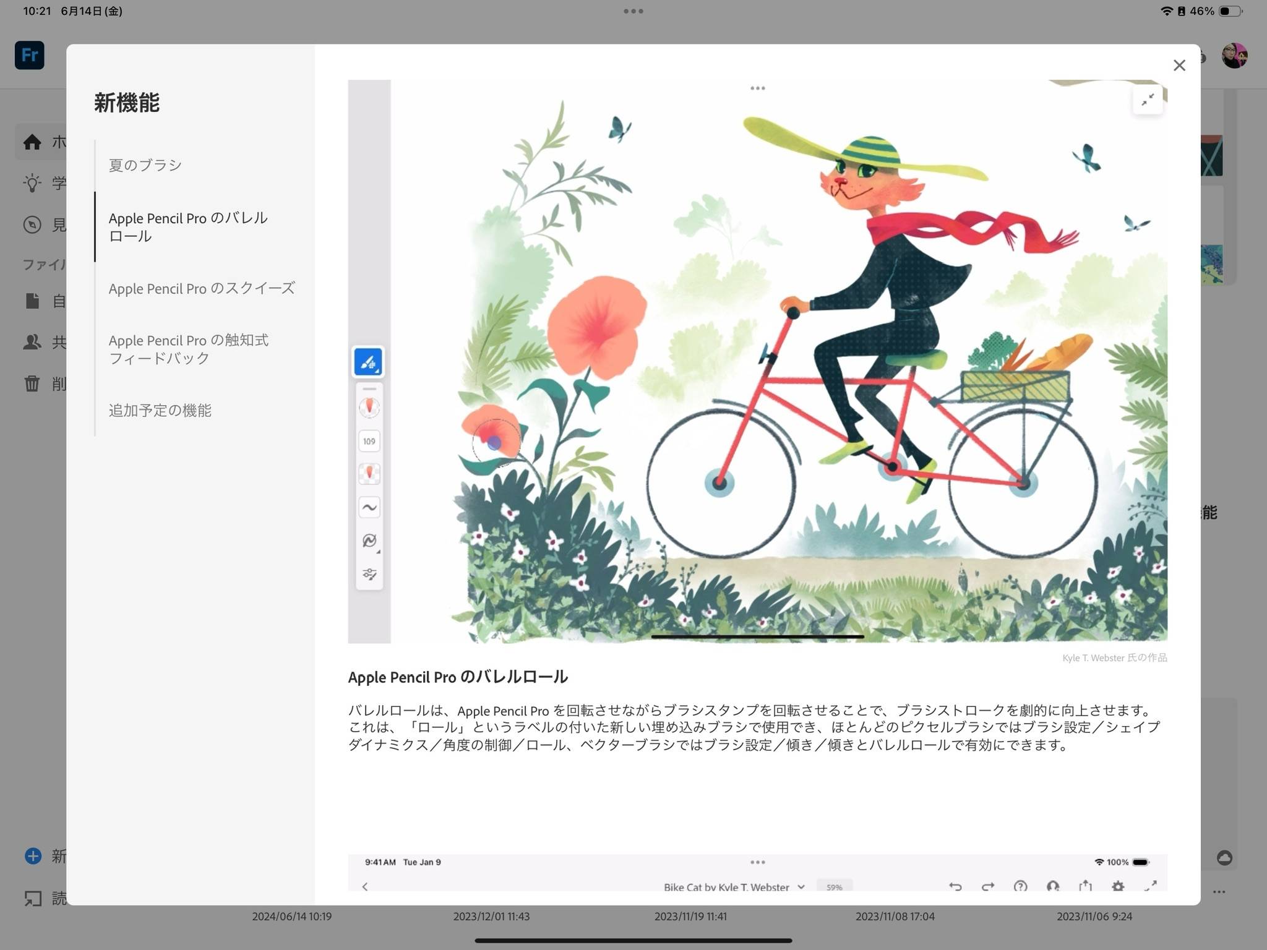Screen dimensions: 1267x950
Task: Click the brush flow checkered swatch
Action: tap(369, 474)
